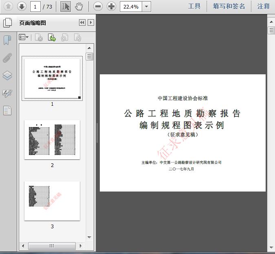Open the bookmarks panel
This screenshot has height=254, width=275.
(x=7, y=40)
